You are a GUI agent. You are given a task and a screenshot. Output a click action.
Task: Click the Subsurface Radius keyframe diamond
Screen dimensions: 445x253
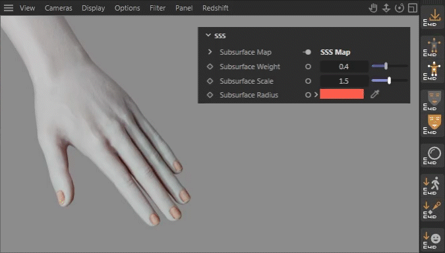click(210, 95)
